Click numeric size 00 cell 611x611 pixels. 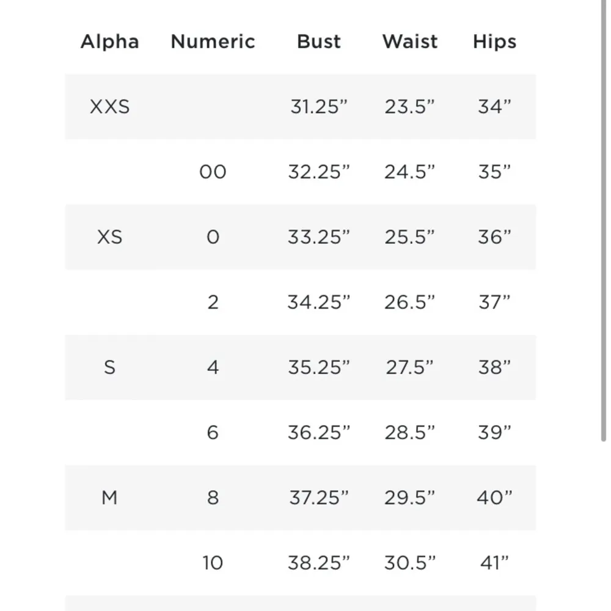tap(213, 172)
